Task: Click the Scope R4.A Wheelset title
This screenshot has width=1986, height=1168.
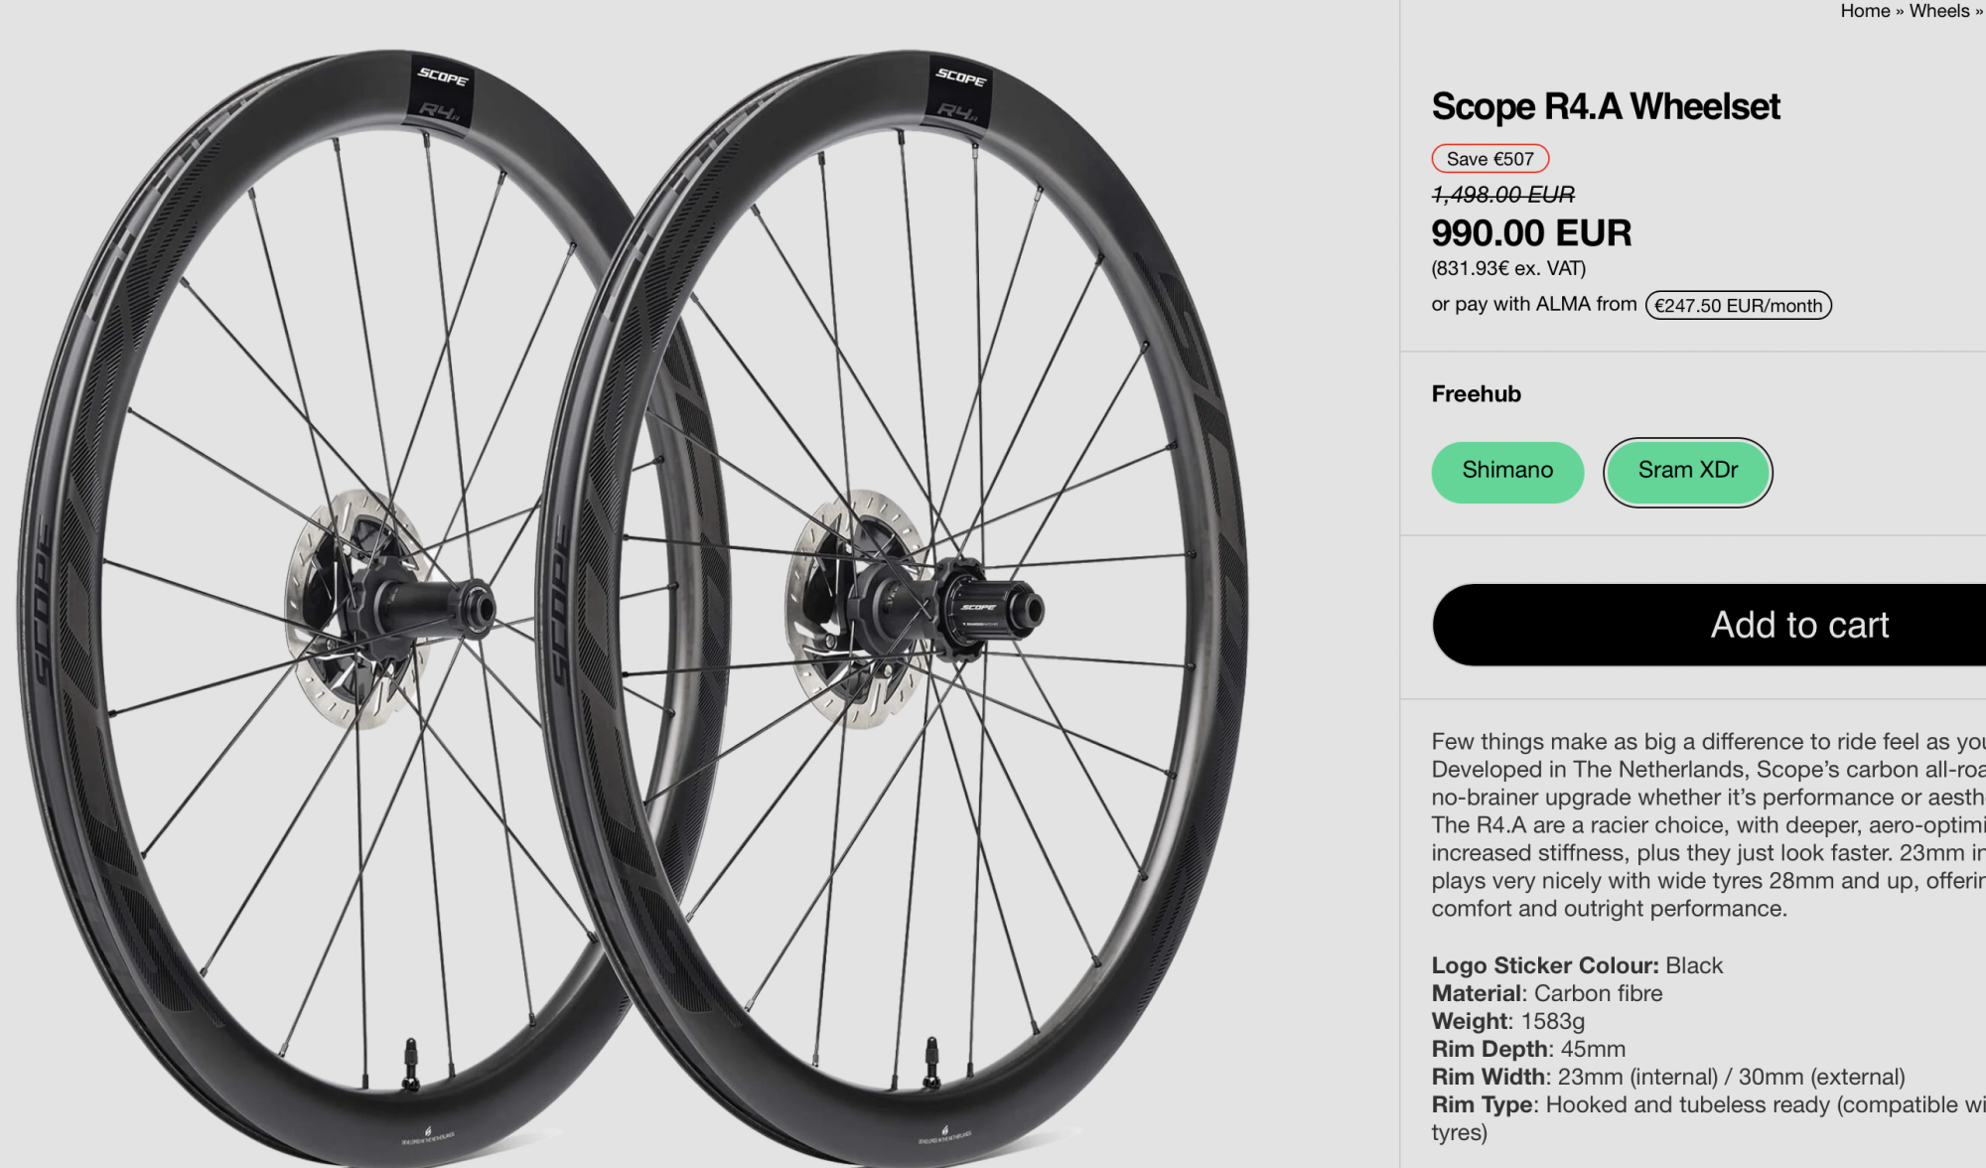Action: click(1605, 106)
